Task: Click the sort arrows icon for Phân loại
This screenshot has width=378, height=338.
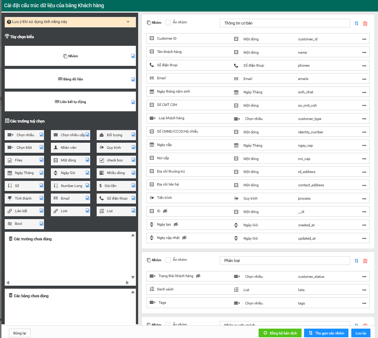Action: point(356,261)
